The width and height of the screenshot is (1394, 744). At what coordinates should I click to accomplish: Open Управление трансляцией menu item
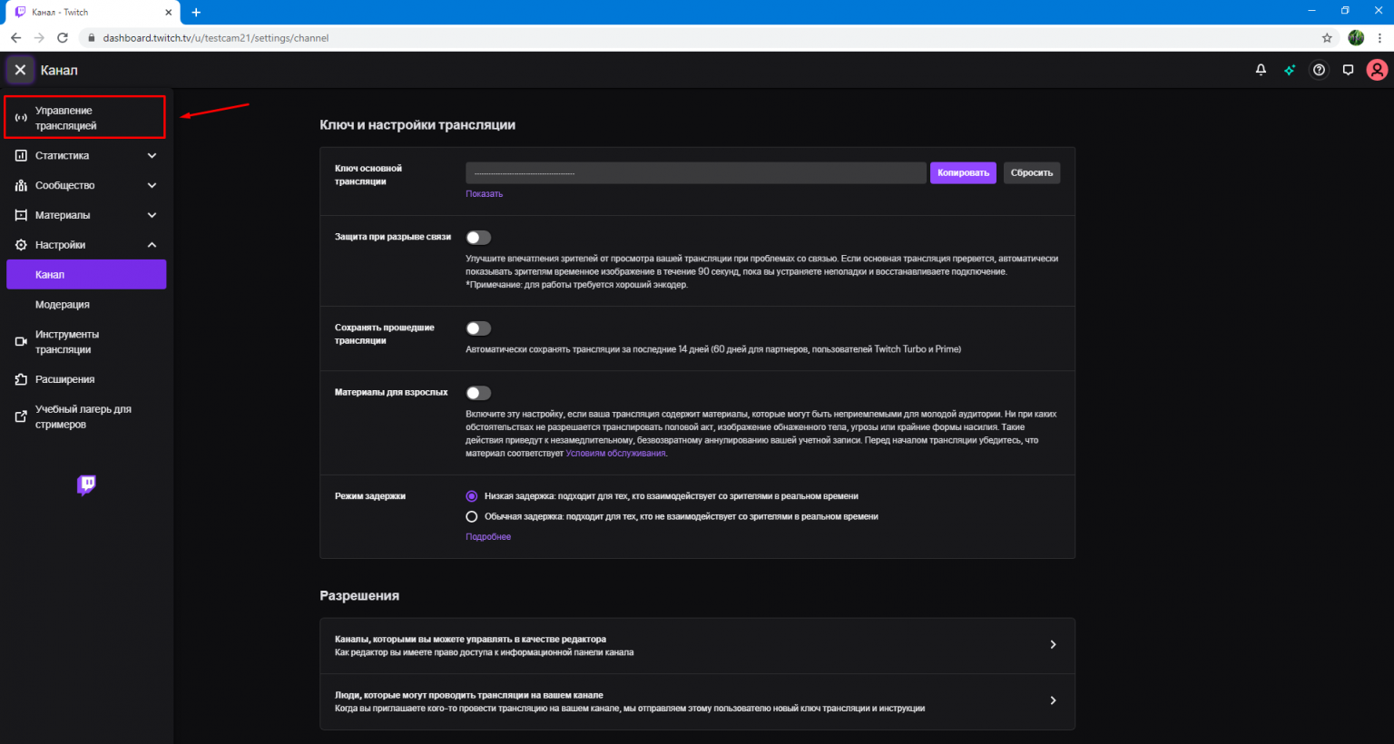pos(85,118)
